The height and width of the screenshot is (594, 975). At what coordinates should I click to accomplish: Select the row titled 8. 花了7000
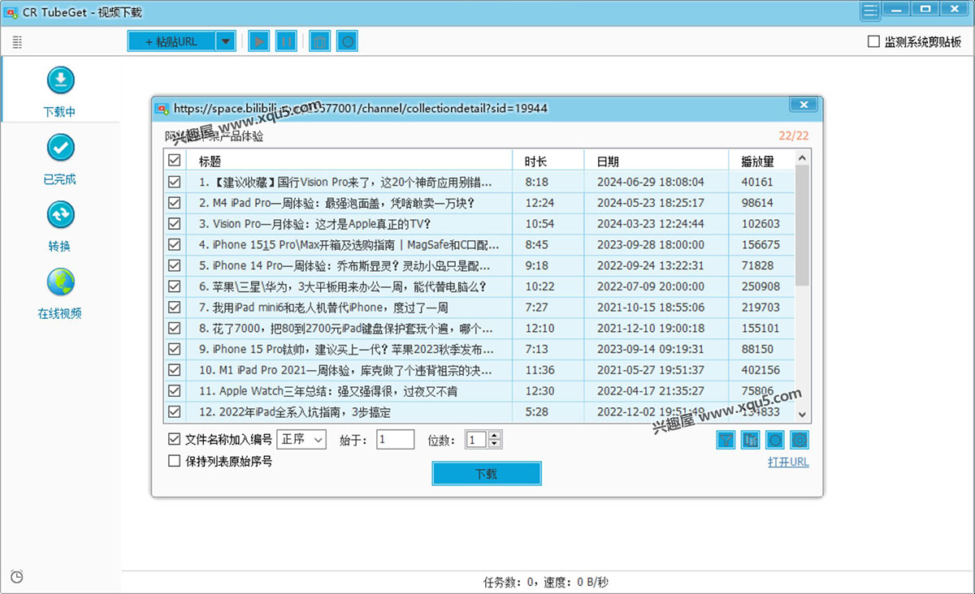pyautogui.click(x=479, y=329)
